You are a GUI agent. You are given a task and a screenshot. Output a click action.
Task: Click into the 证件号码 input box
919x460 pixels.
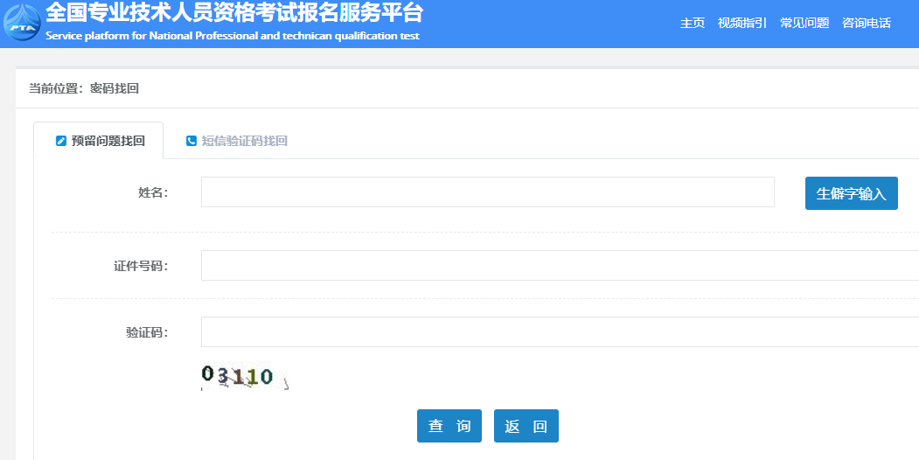tap(560, 266)
